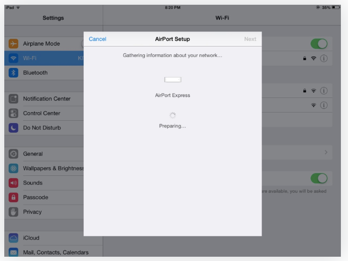Tap the Airplane Mode airplane icon
This screenshot has height=261, width=348.
click(13, 44)
